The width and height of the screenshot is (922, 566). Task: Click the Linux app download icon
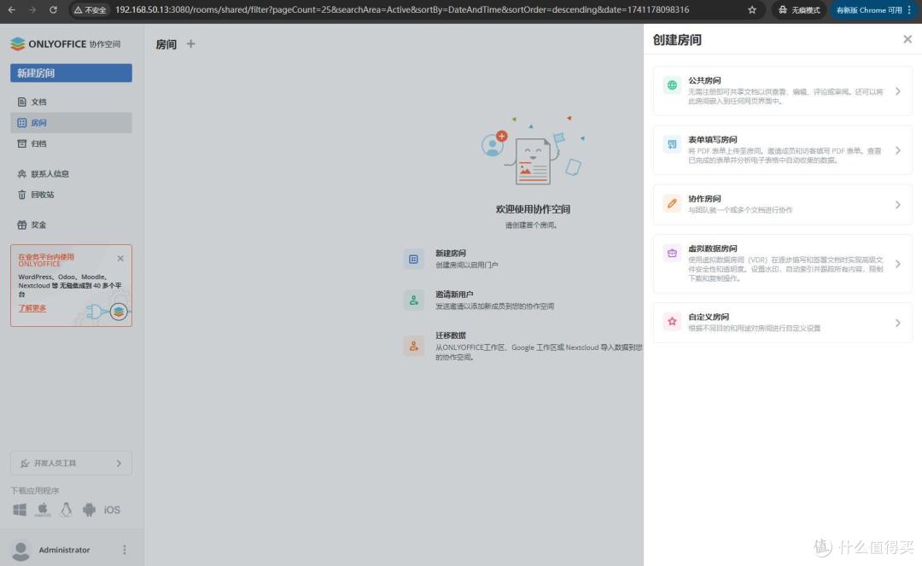(66, 510)
